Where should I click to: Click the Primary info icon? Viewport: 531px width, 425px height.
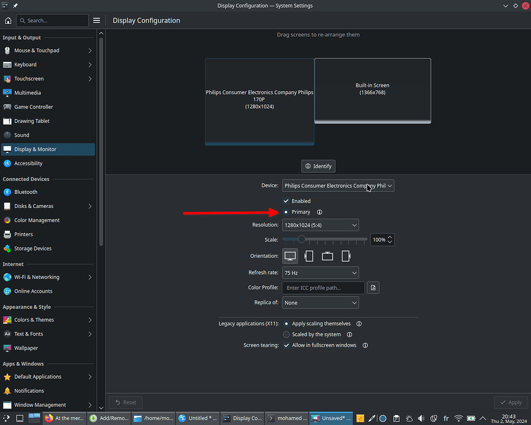pos(319,212)
